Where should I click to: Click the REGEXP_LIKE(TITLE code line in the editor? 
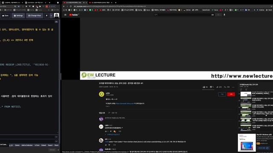click(25, 65)
